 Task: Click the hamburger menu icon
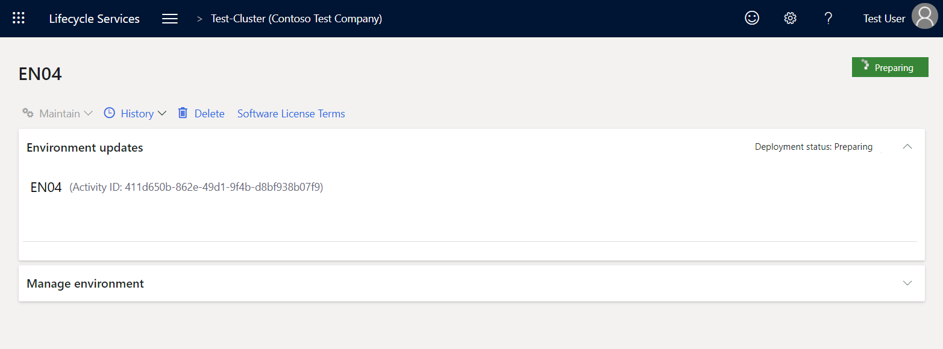click(169, 19)
